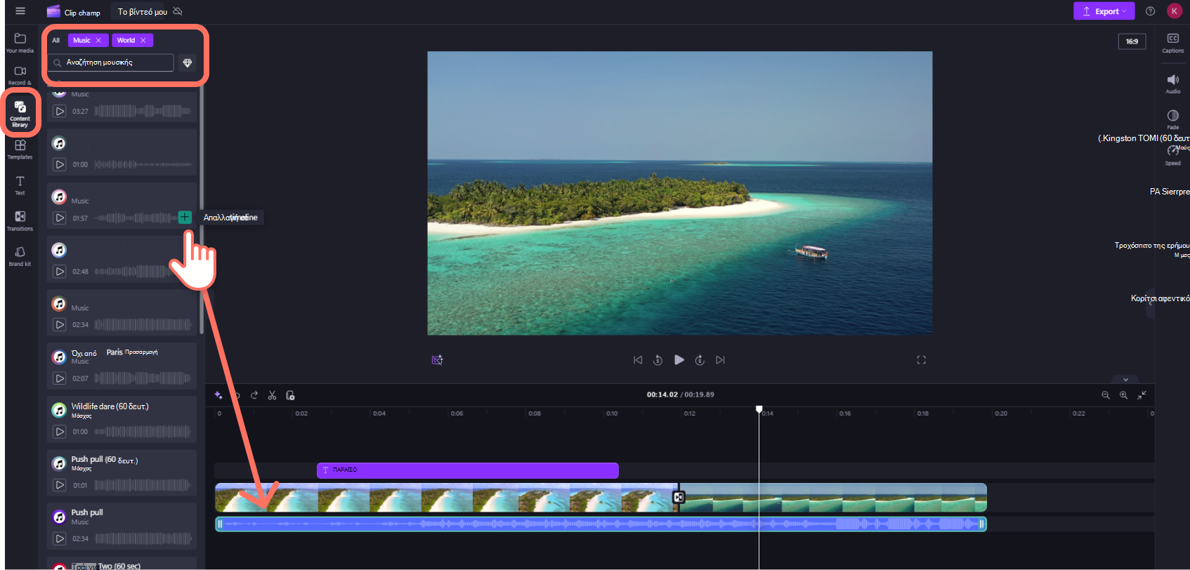Open the Transitions tab

tap(20, 220)
